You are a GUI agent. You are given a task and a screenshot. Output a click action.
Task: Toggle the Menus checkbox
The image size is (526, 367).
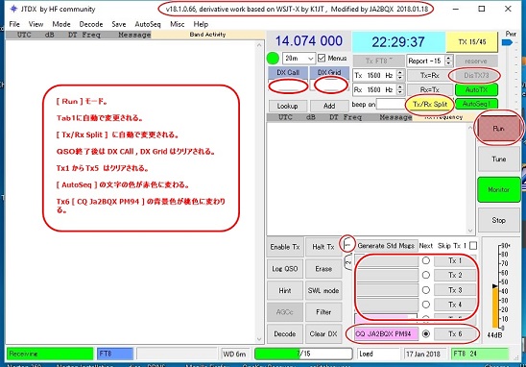pyautogui.click(x=322, y=58)
